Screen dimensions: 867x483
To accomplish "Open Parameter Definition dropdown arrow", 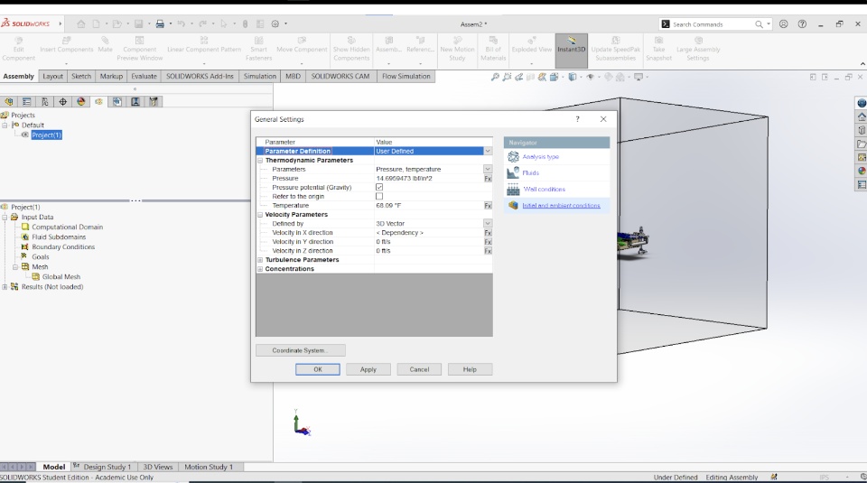I will pos(488,151).
